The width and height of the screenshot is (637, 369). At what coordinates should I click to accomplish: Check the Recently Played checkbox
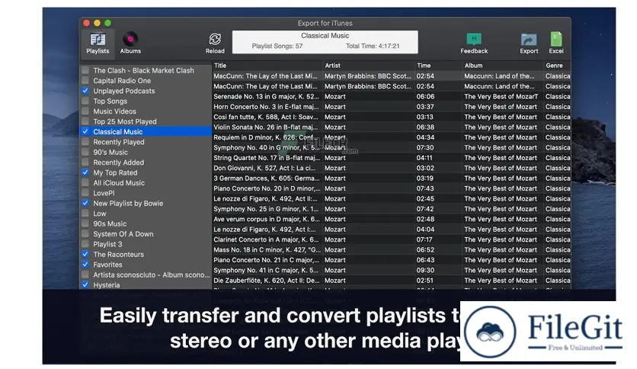pyautogui.click(x=85, y=142)
